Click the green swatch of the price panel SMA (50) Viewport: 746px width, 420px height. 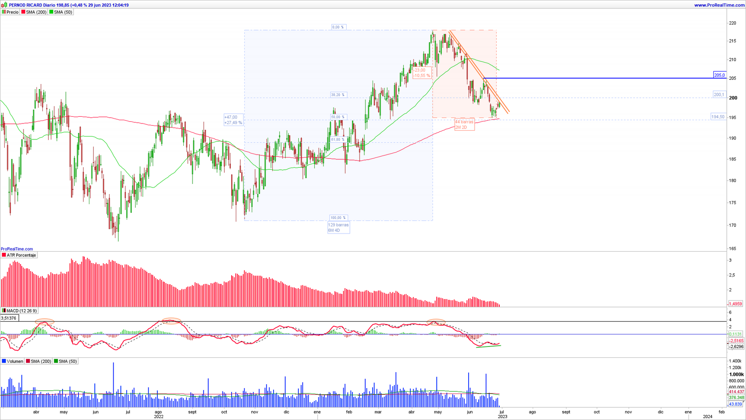[51, 12]
